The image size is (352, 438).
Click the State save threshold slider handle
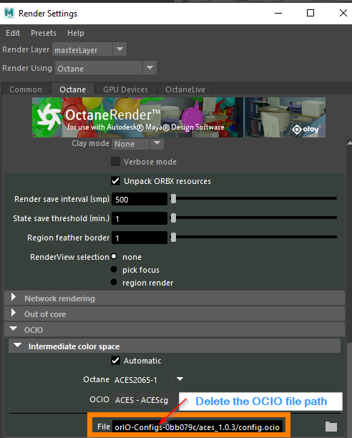[x=173, y=218]
